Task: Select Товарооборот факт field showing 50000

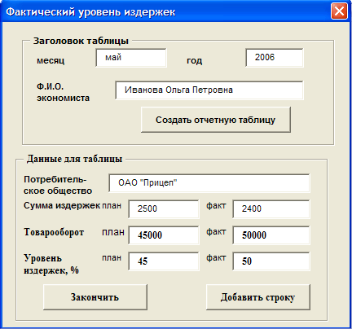Action: tap(271, 235)
